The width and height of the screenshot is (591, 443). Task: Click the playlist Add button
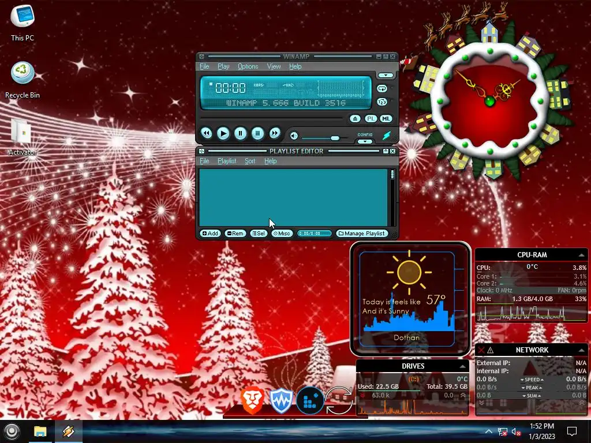[210, 234]
